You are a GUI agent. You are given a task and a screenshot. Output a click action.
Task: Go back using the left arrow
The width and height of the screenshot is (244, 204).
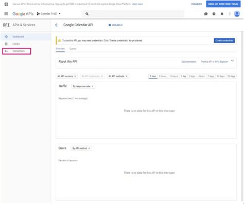click(57, 25)
